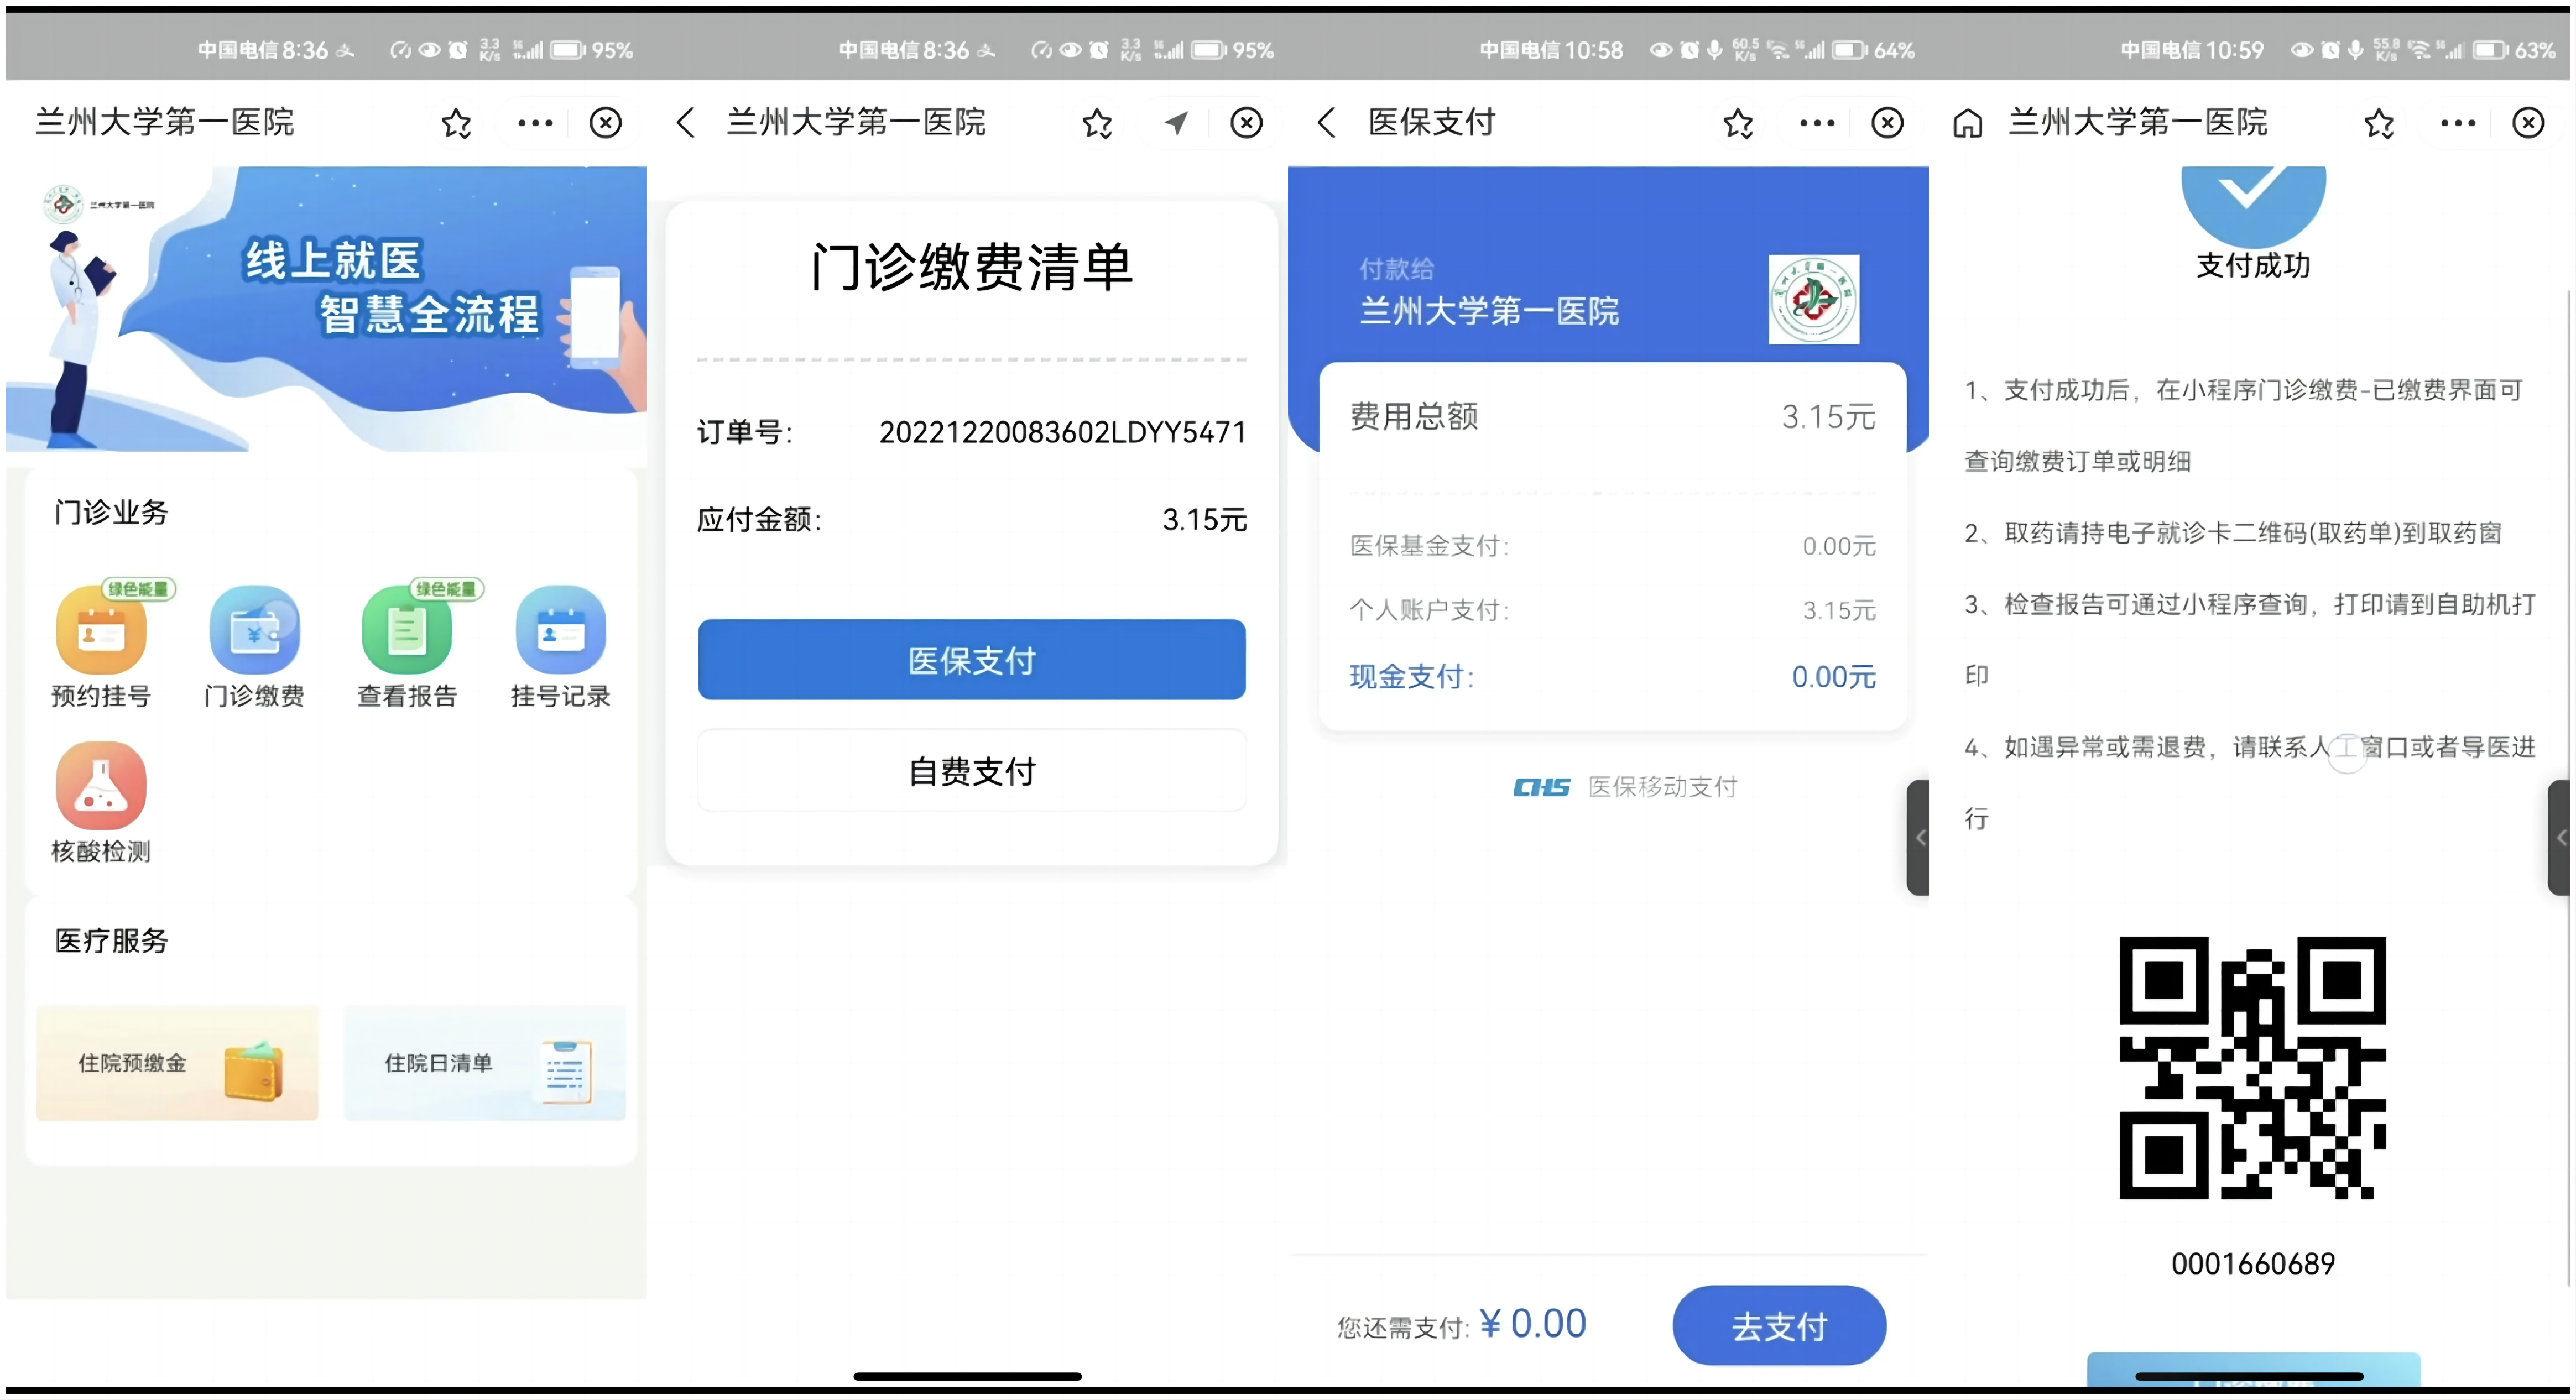
Task: Open more options on 医保支付 screen
Action: coord(1817,124)
